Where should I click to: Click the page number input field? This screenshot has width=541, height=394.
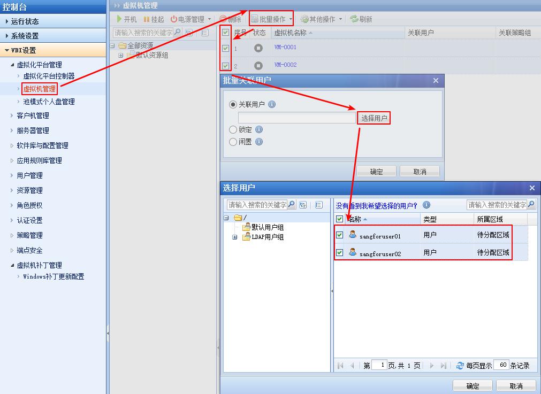point(379,365)
